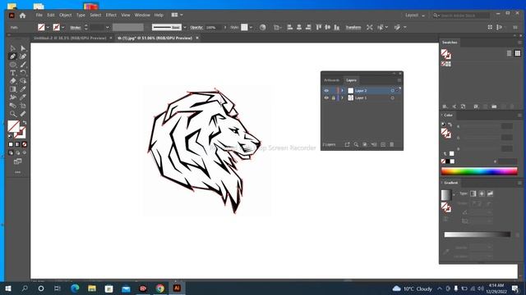526x295 pixels.
Task: Open Edit Toolbar three dots
Action: click(18, 172)
